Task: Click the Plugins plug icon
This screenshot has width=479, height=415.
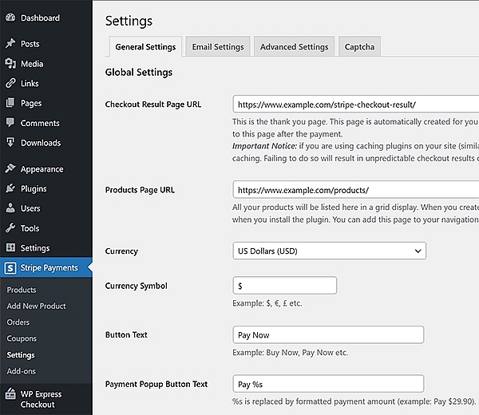Action: coord(10,188)
